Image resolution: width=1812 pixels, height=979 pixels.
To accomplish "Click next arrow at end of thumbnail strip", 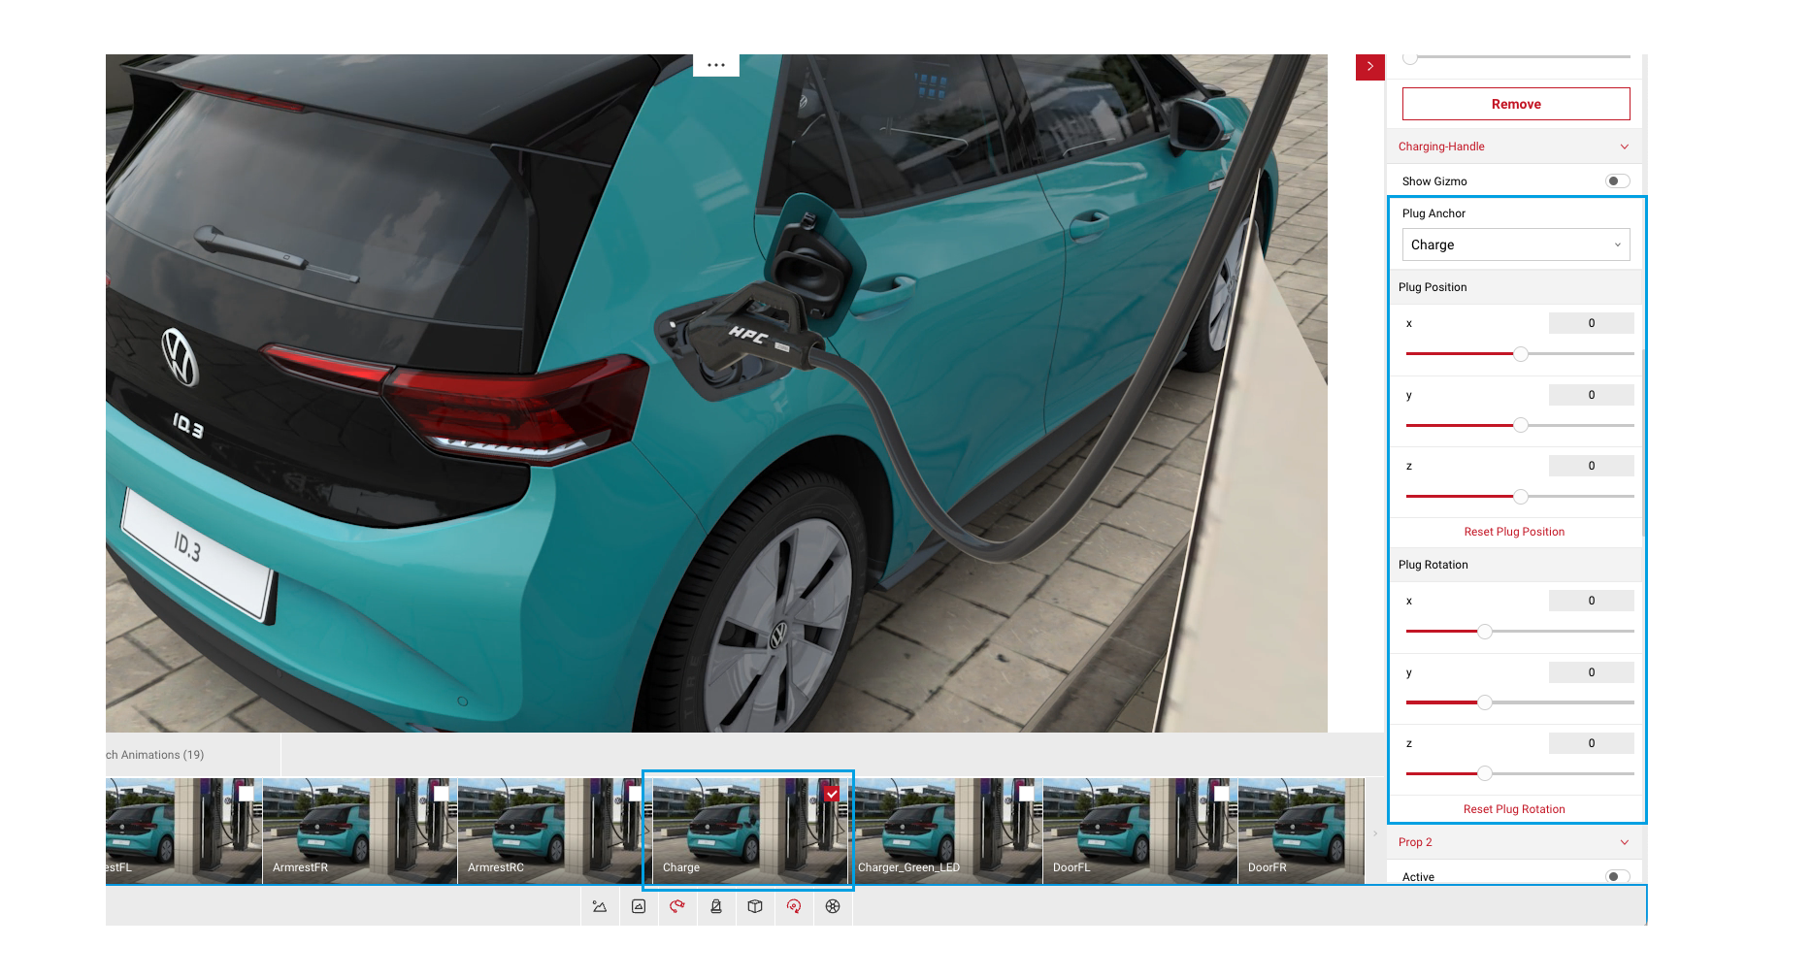I will [x=1374, y=832].
